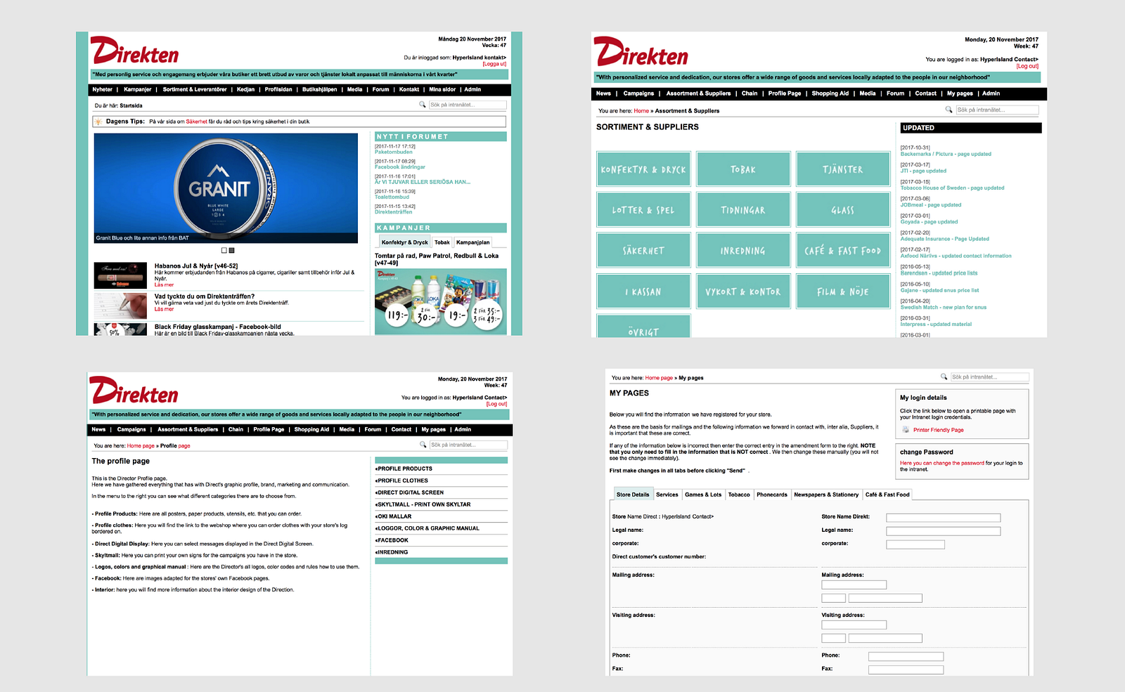Open the DIRECT DIGITAL SCREEN sidebar link
Image resolution: width=1125 pixels, height=692 pixels.
click(x=409, y=492)
